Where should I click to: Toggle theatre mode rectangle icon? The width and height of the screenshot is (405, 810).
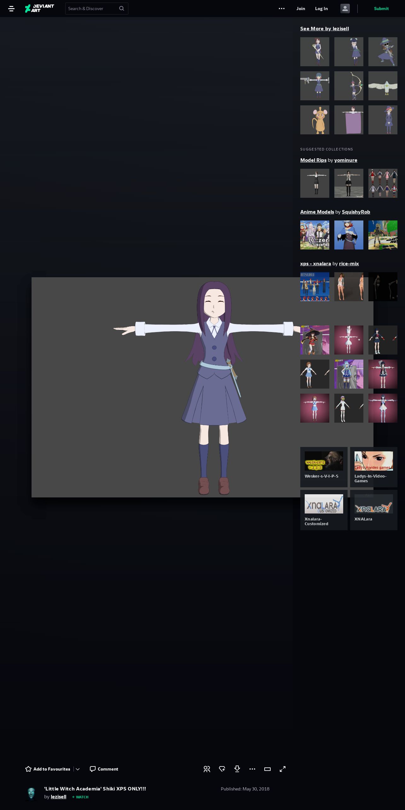click(267, 769)
